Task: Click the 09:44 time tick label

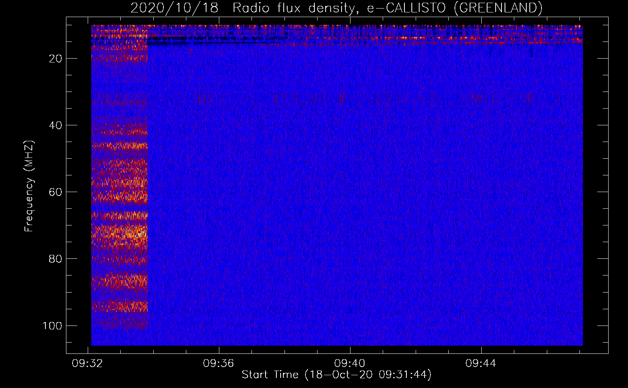Action: 481,364
